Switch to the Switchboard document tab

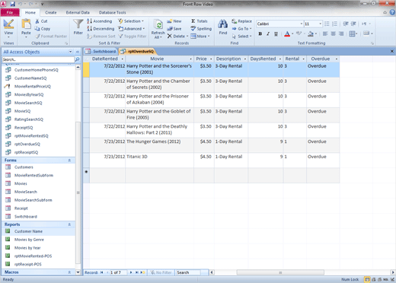[x=101, y=52]
